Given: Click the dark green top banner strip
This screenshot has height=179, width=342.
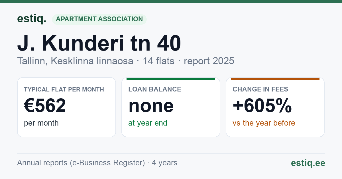Looking at the screenshot, I should pyautogui.click(x=171, y=1).
